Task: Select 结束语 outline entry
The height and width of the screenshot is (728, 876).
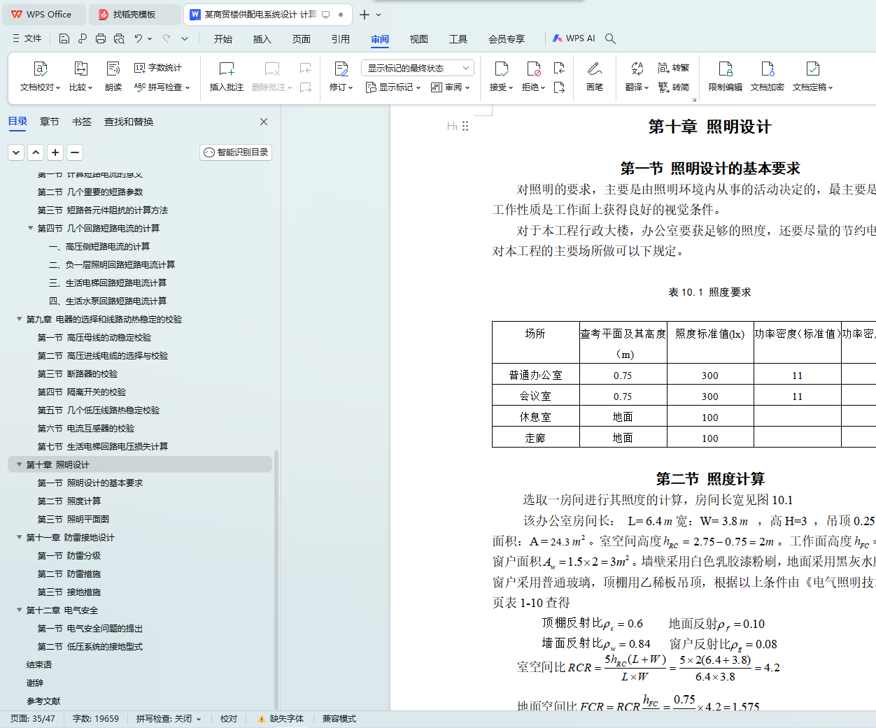Action: coord(39,664)
